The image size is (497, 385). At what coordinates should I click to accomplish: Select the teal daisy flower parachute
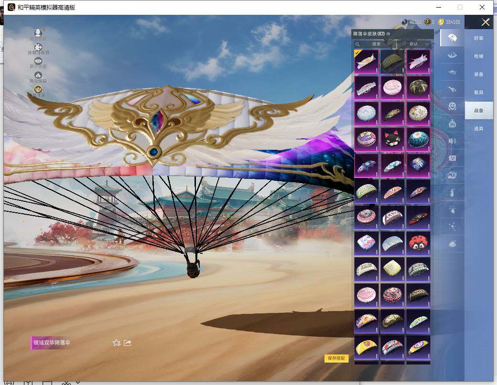[419, 139]
